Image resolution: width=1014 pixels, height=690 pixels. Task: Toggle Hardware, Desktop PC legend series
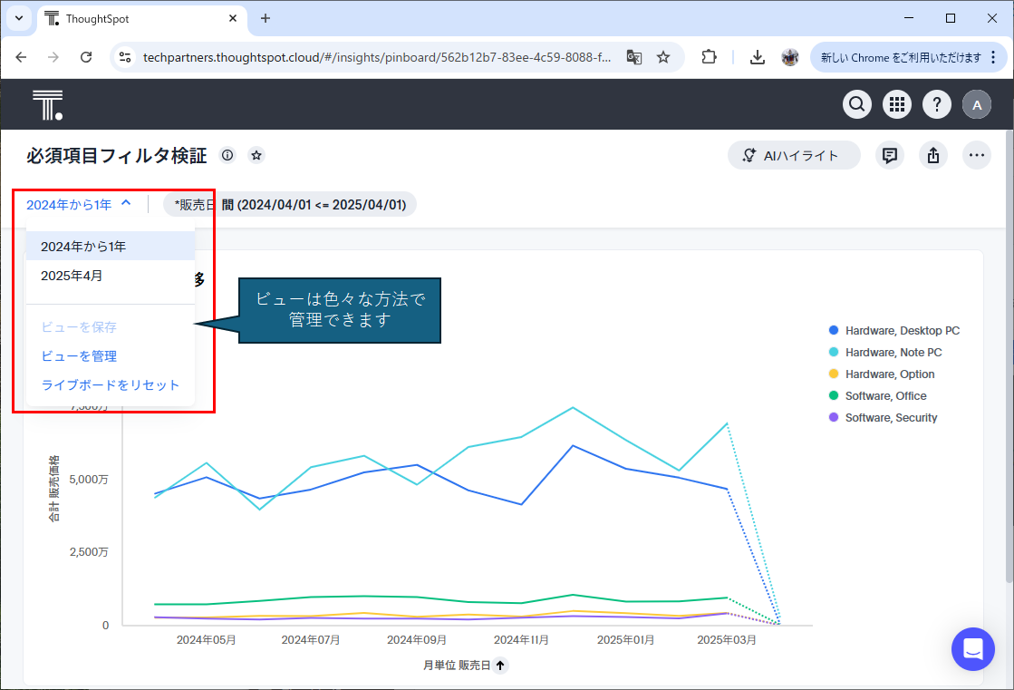pos(902,331)
